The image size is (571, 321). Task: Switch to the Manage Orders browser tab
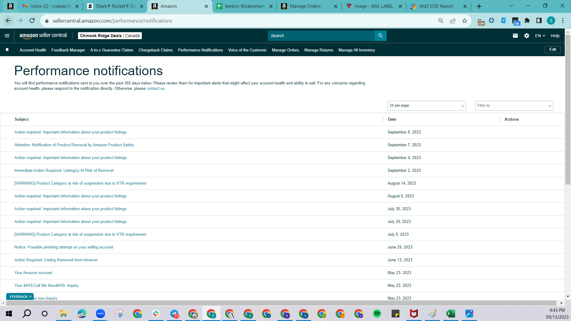point(309,6)
